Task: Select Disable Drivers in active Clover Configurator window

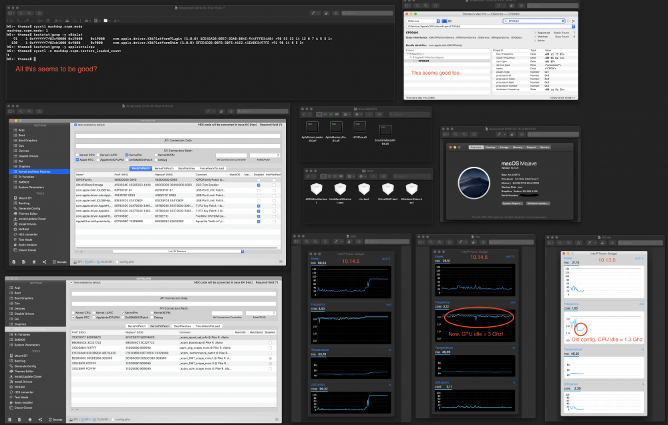Action: [28, 156]
